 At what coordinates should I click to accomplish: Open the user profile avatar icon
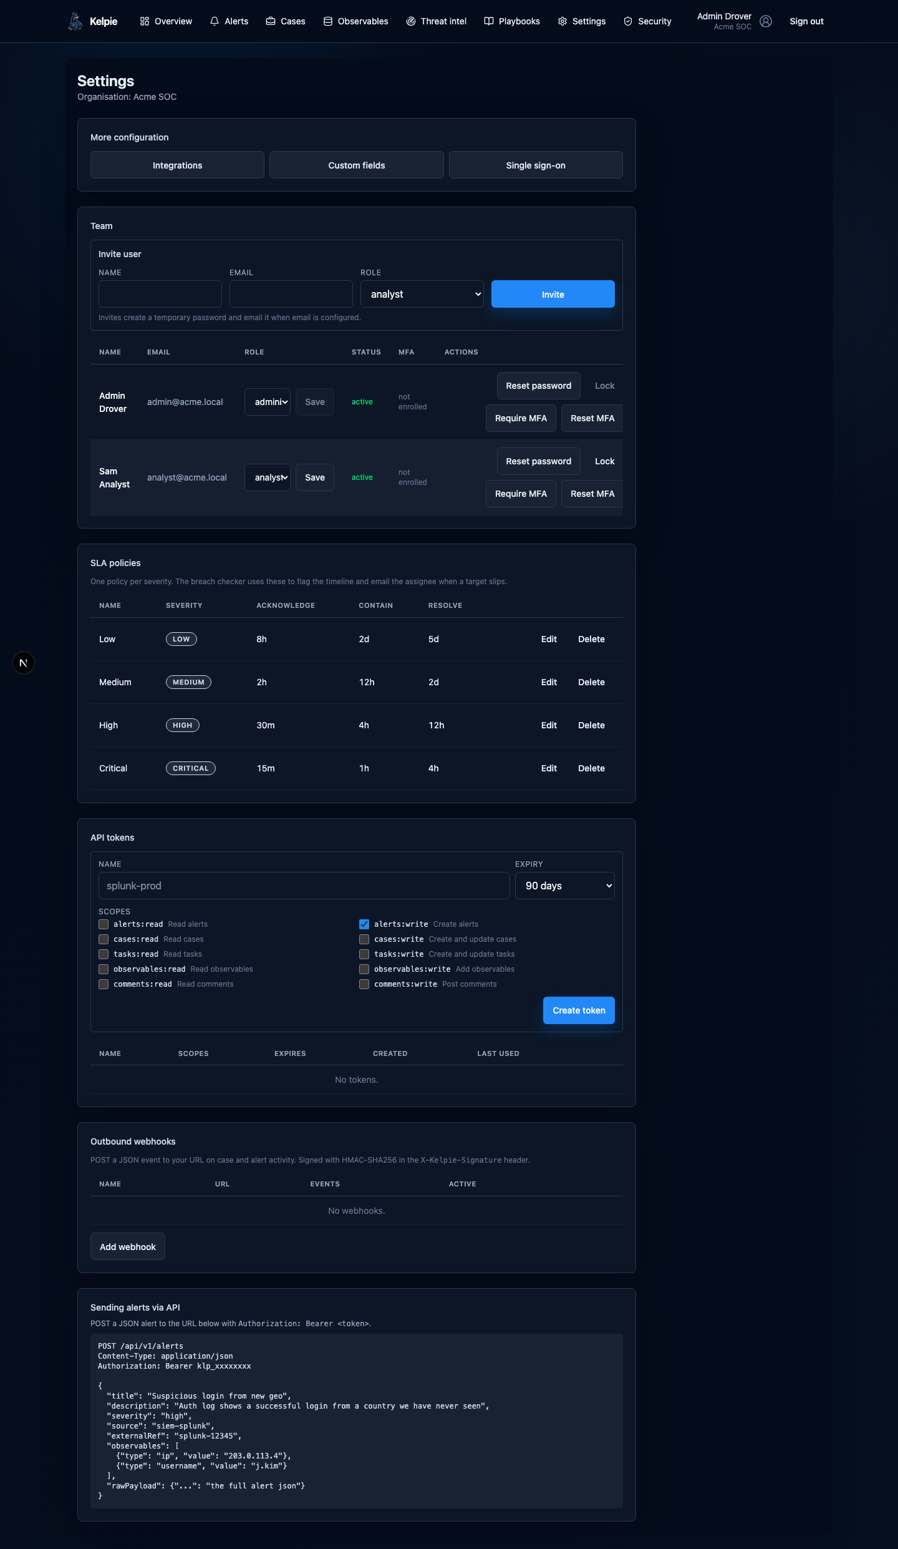click(x=766, y=21)
